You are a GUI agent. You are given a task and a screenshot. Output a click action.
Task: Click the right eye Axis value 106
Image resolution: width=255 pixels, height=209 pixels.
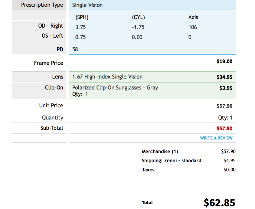pyautogui.click(x=193, y=27)
